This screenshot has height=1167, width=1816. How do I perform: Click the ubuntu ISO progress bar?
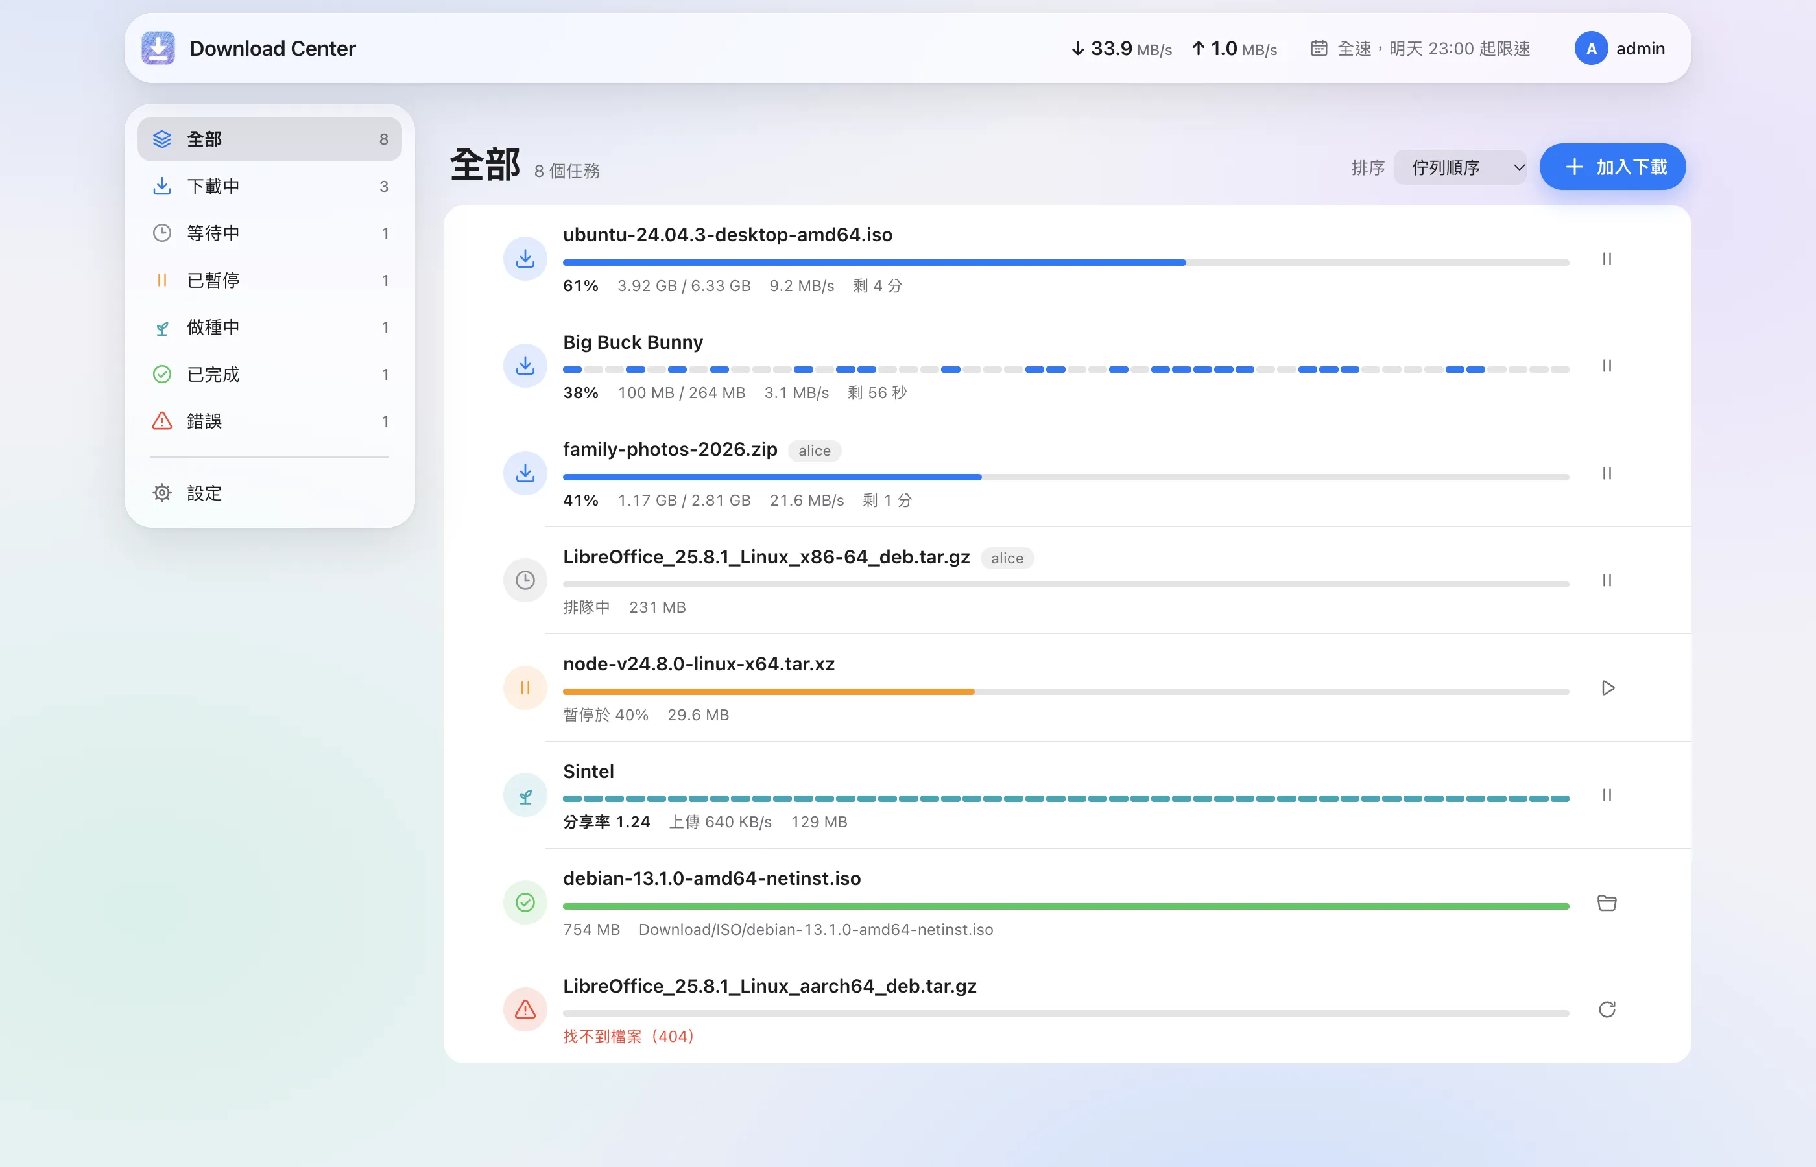coord(1066,263)
